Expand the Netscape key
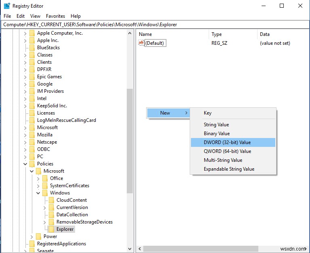 [x=25, y=142]
